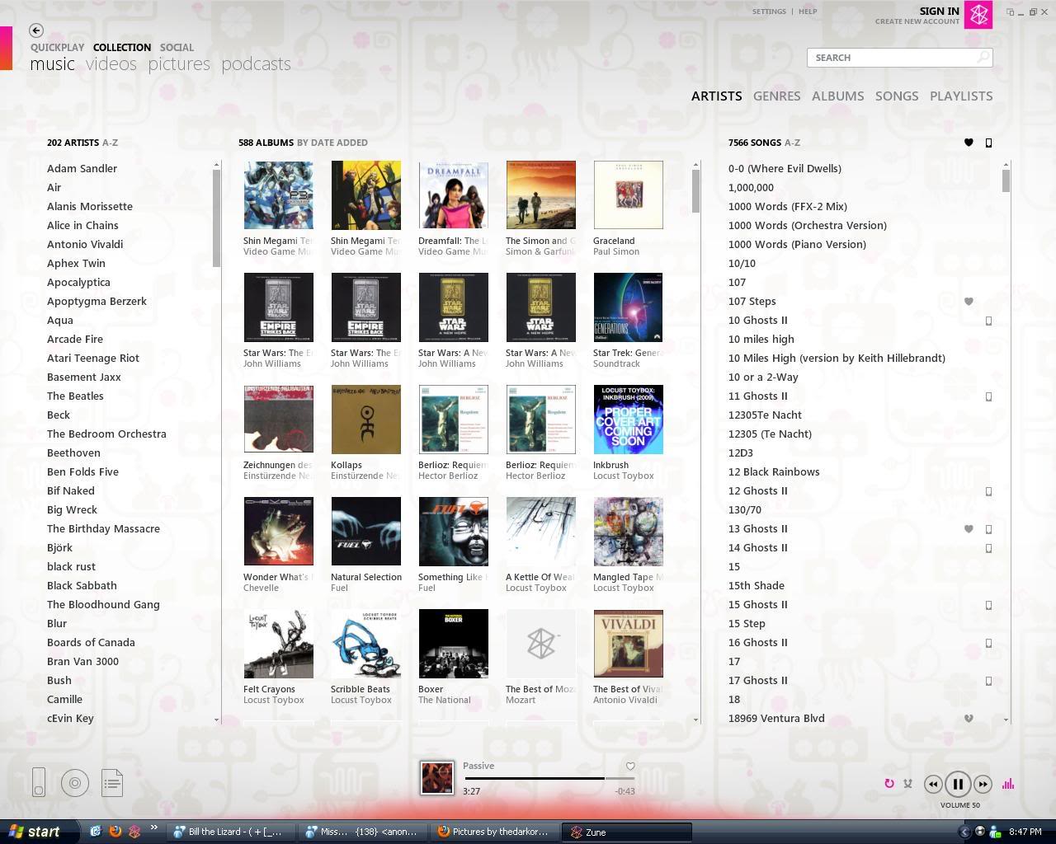Click device icon beside 14 Ghosts II
Screen dimensions: 1056x844
988,548
